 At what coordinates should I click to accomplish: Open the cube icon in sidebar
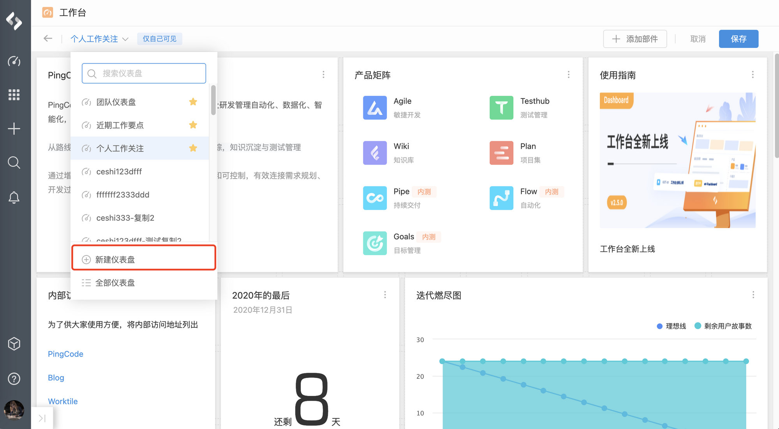pos(14,344)
